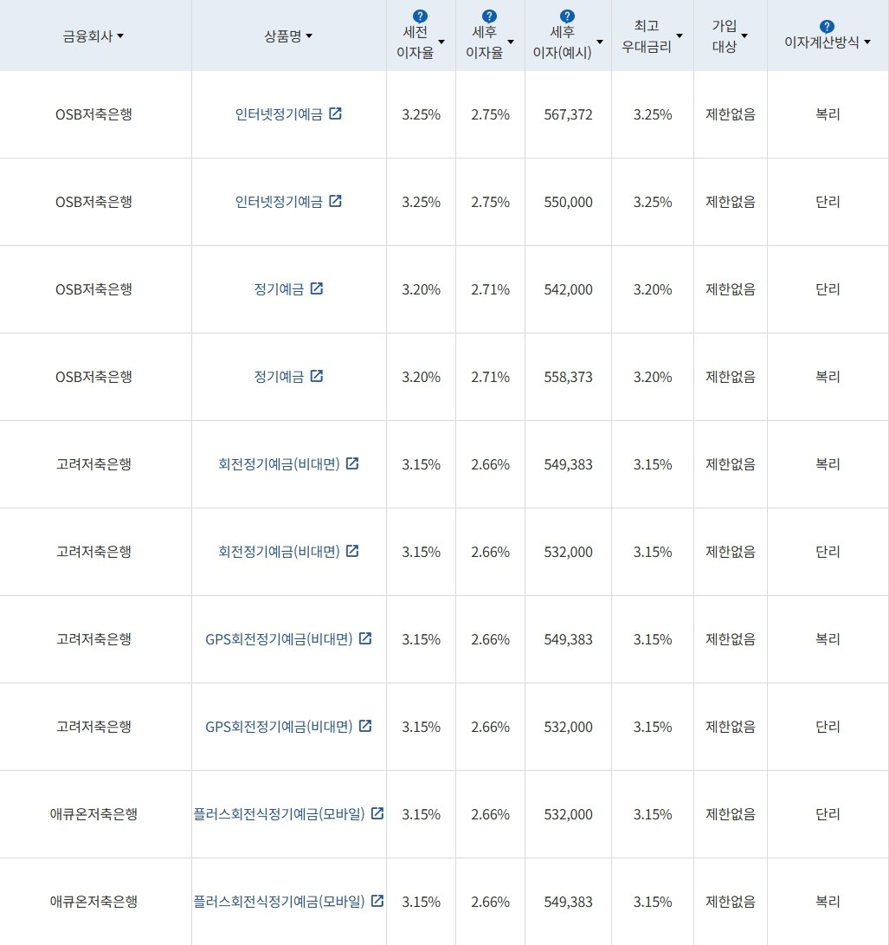Image resolution: width=889 pixels, height=945 pixels.
Task: Click the external link icon beside GPS회전정기예금(비대면)
Action: pos(365,638)
